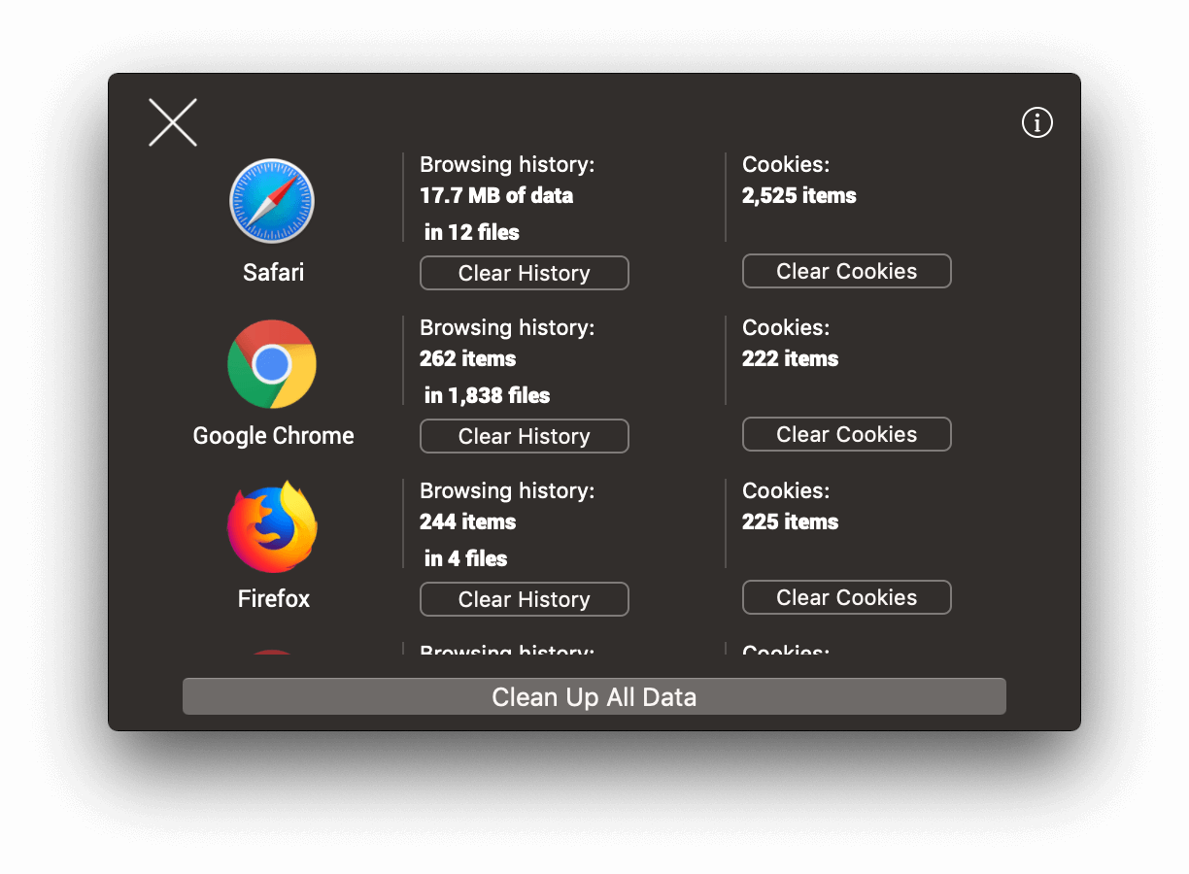Click Google Chrome's Cookies heading
This screenshot has height=874, width=1189.
click(786, 328)
